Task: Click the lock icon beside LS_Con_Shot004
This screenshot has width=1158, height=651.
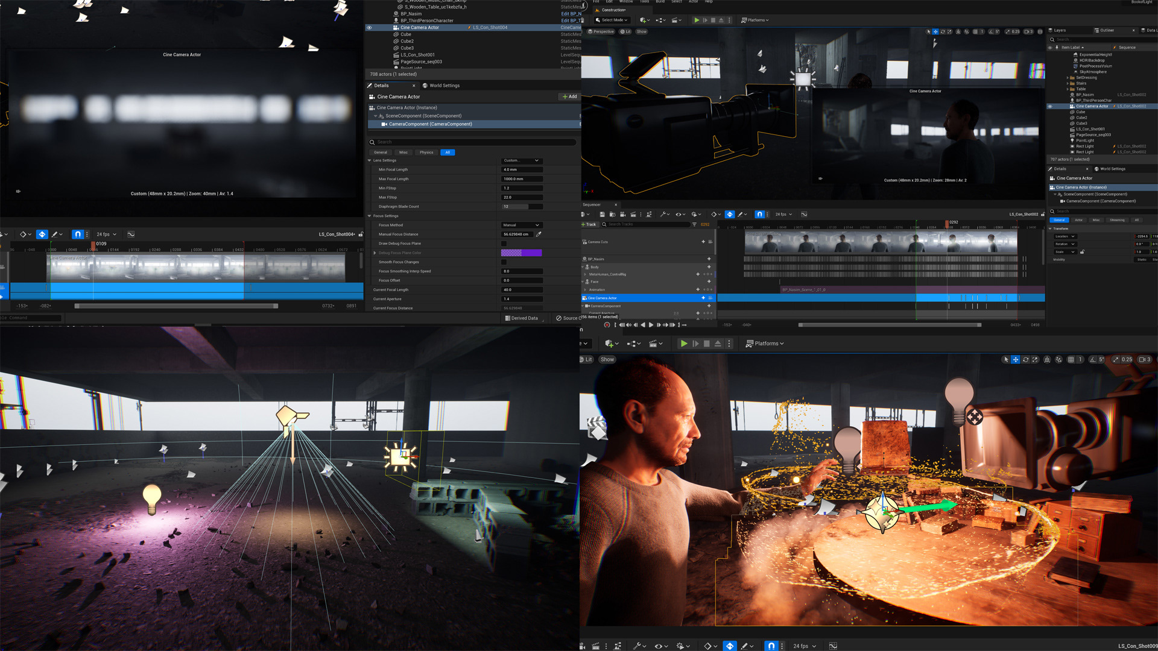Action: pyautogui.click(x=361, y=234)
